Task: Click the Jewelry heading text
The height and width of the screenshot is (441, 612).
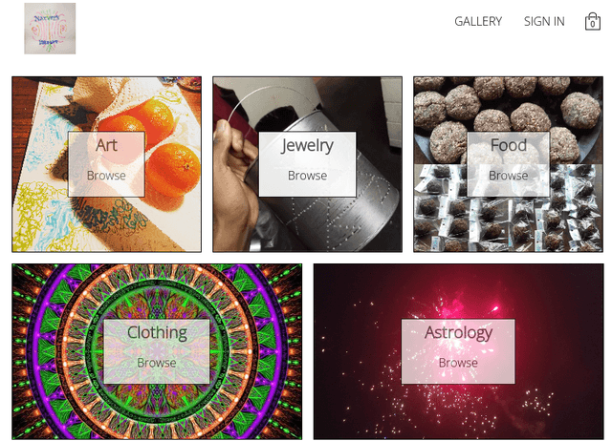Action: [x=307, y=146]
